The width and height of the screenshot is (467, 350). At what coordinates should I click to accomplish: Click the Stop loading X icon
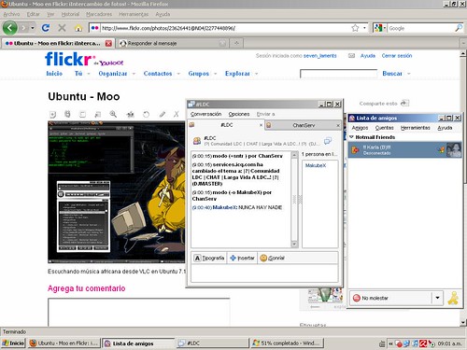click(x=62, y=28)
